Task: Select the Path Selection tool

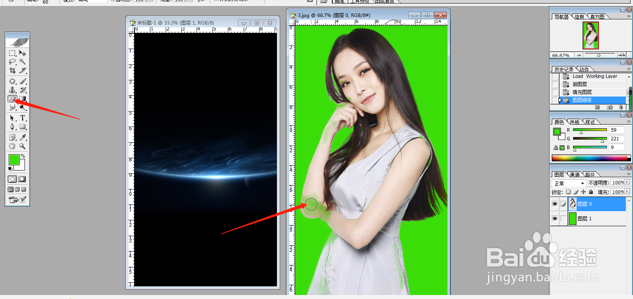Action: (12, 118)
